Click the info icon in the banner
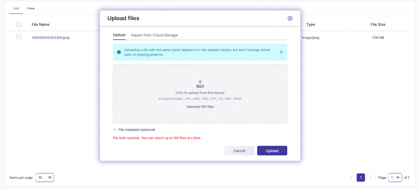 tap(119, 52)
